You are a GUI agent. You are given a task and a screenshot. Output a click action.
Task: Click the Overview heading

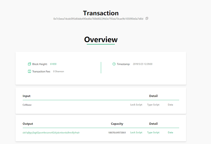click(x=101, y=40)
